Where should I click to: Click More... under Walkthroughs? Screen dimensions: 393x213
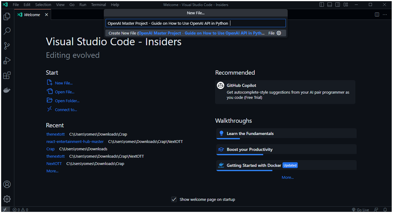point(288,177)
